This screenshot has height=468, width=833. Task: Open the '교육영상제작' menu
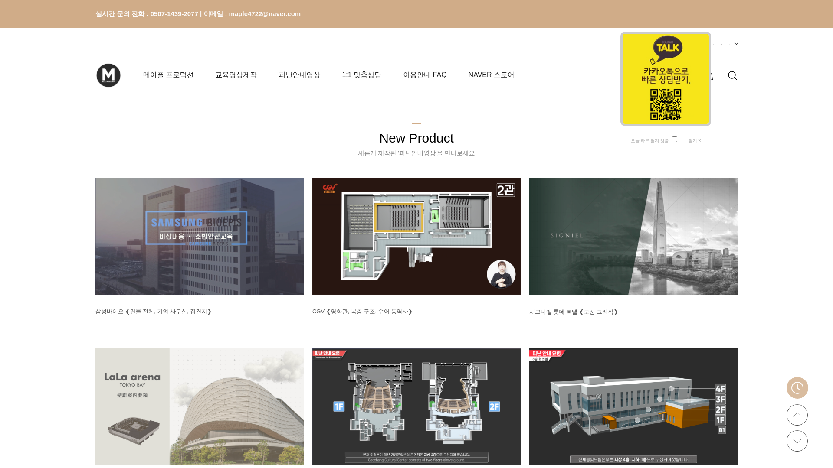point(236,75)
